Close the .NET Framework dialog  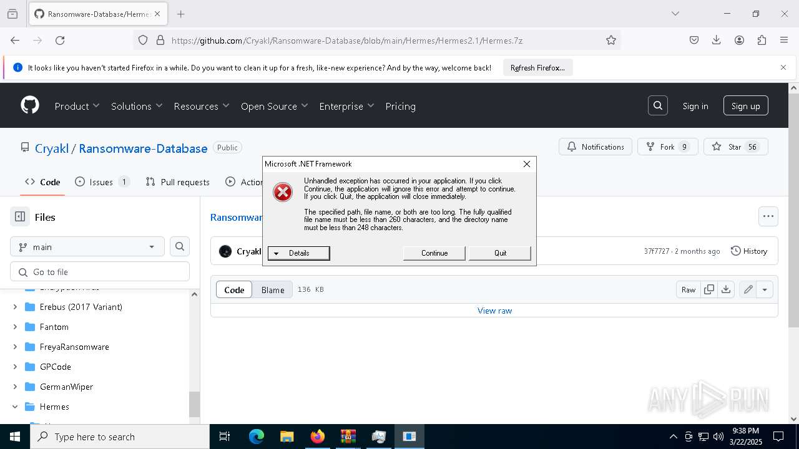point(527,164)
